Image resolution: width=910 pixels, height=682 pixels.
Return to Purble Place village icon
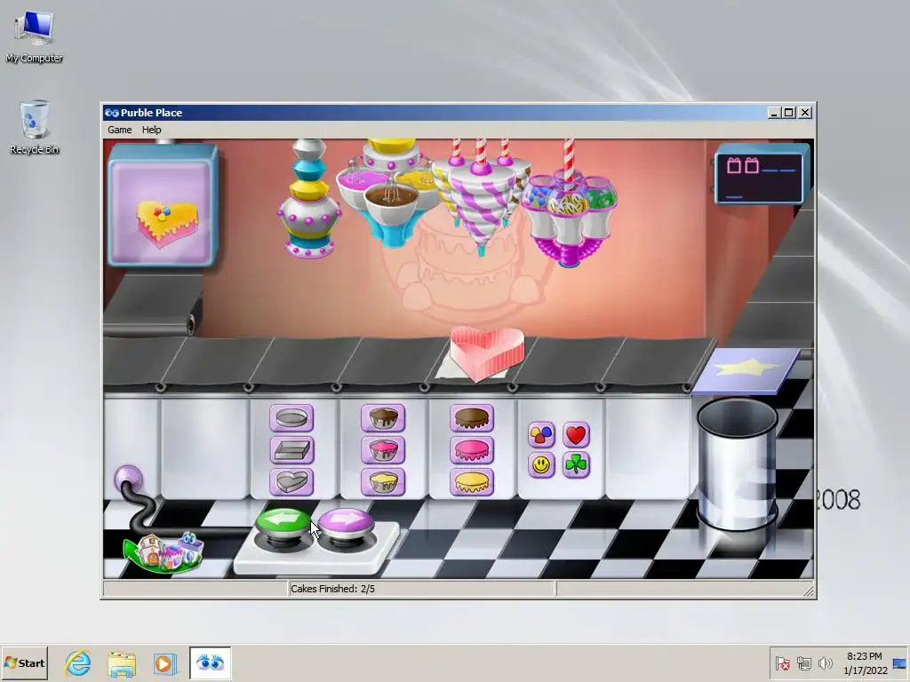pos(164,552)
